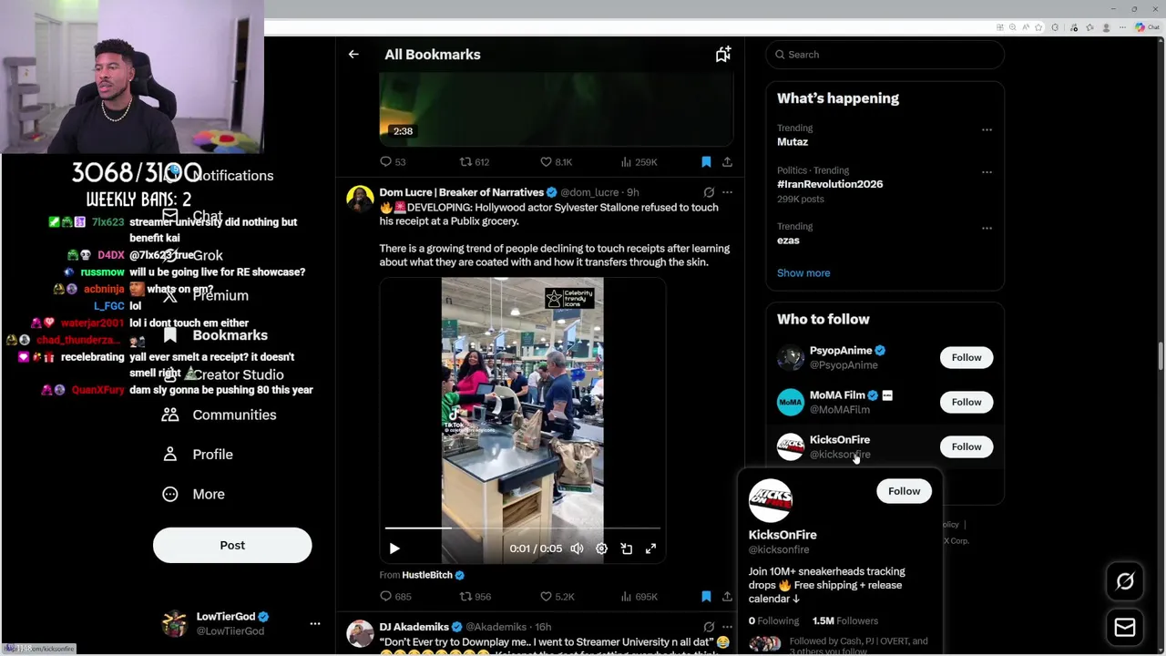Open KicksOnFire hover card avatar

771,500
